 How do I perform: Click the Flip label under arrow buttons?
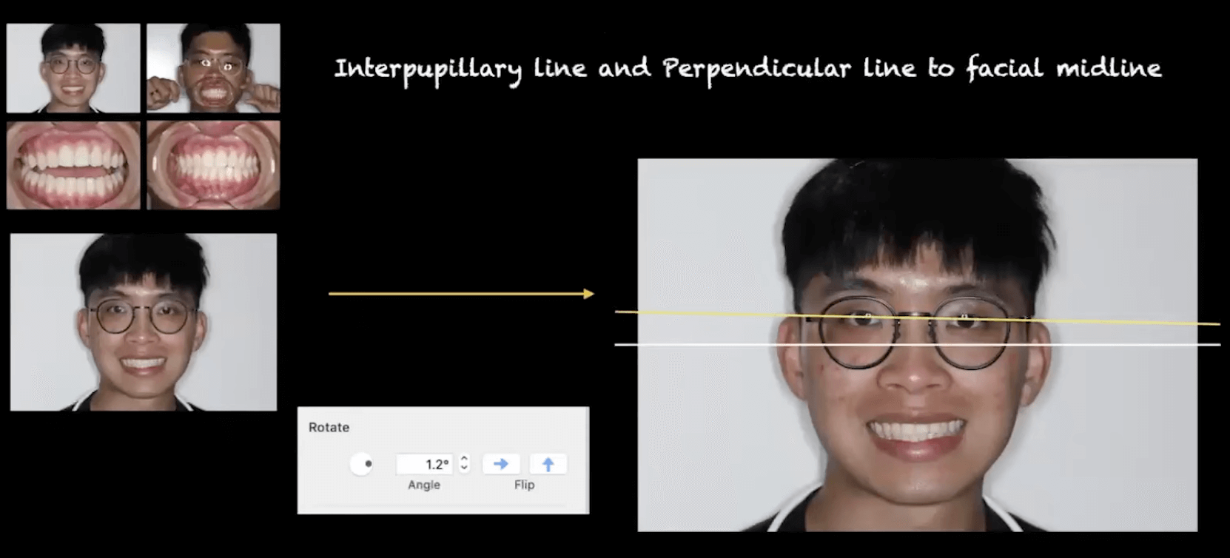tap(524, 485)
